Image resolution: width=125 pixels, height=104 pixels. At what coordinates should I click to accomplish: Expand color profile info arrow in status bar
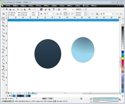click(x=67, y=101)
